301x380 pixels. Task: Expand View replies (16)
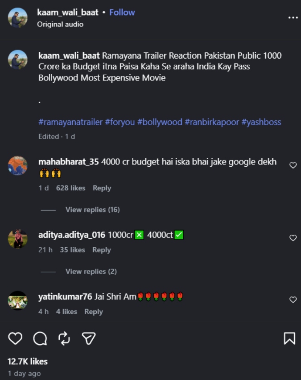click(93, 210)
